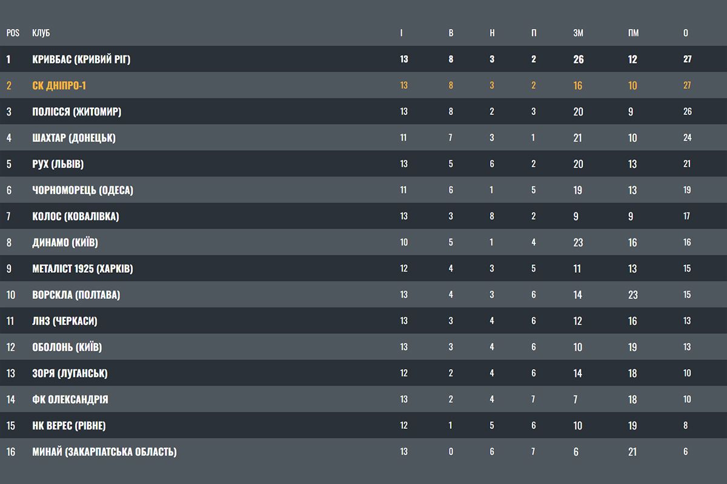727x484 pixels.
Task: Click Минай (Закарпатська область) club name
Action: coord(104,452)
